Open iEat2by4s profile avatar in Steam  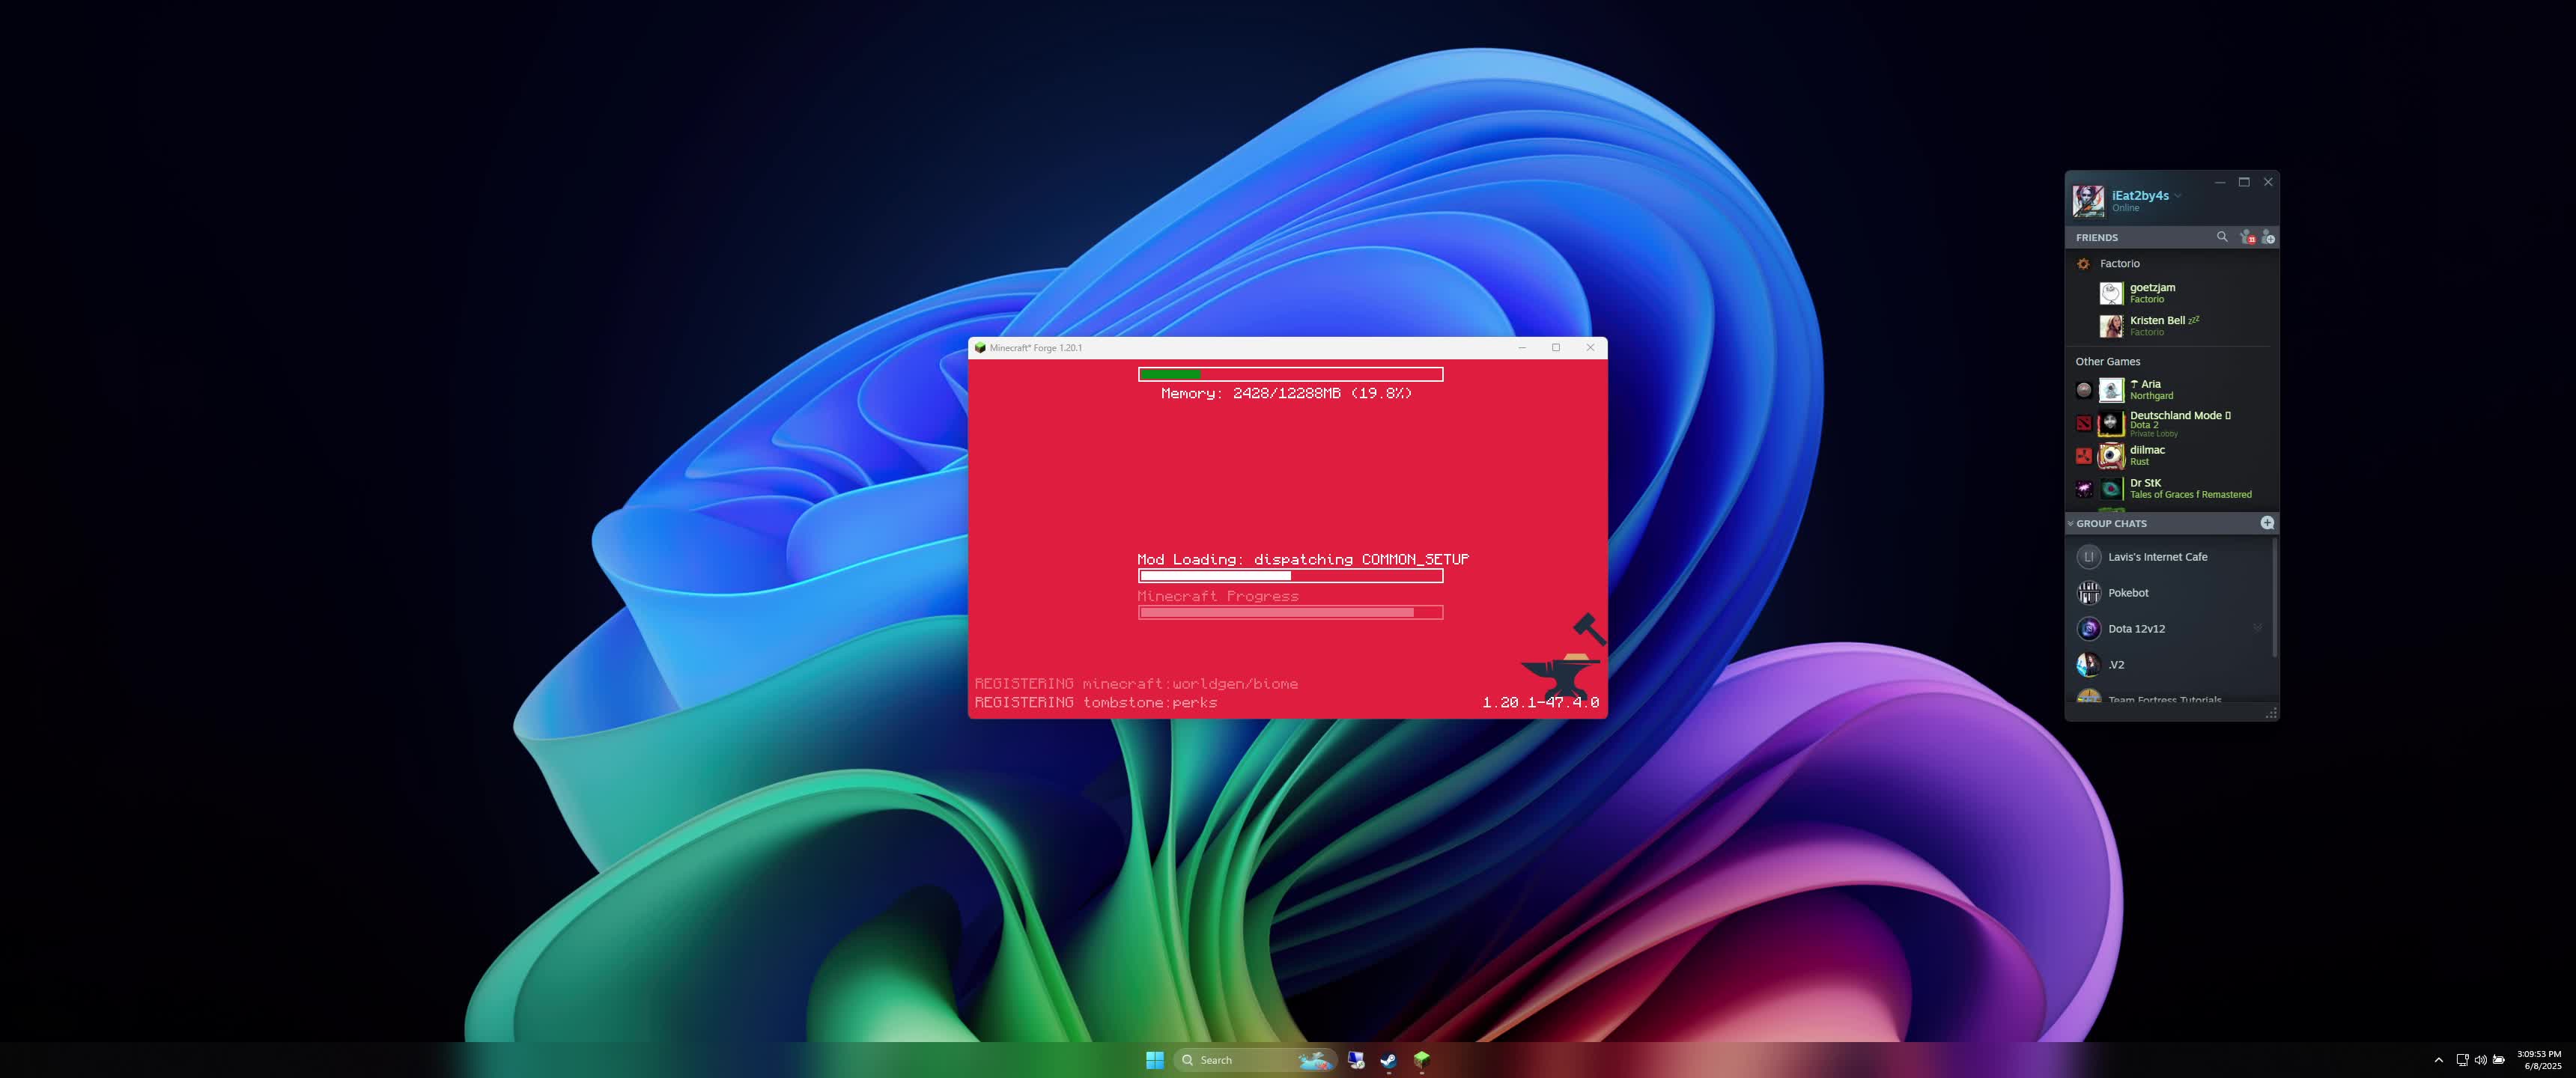(2088, 201)
